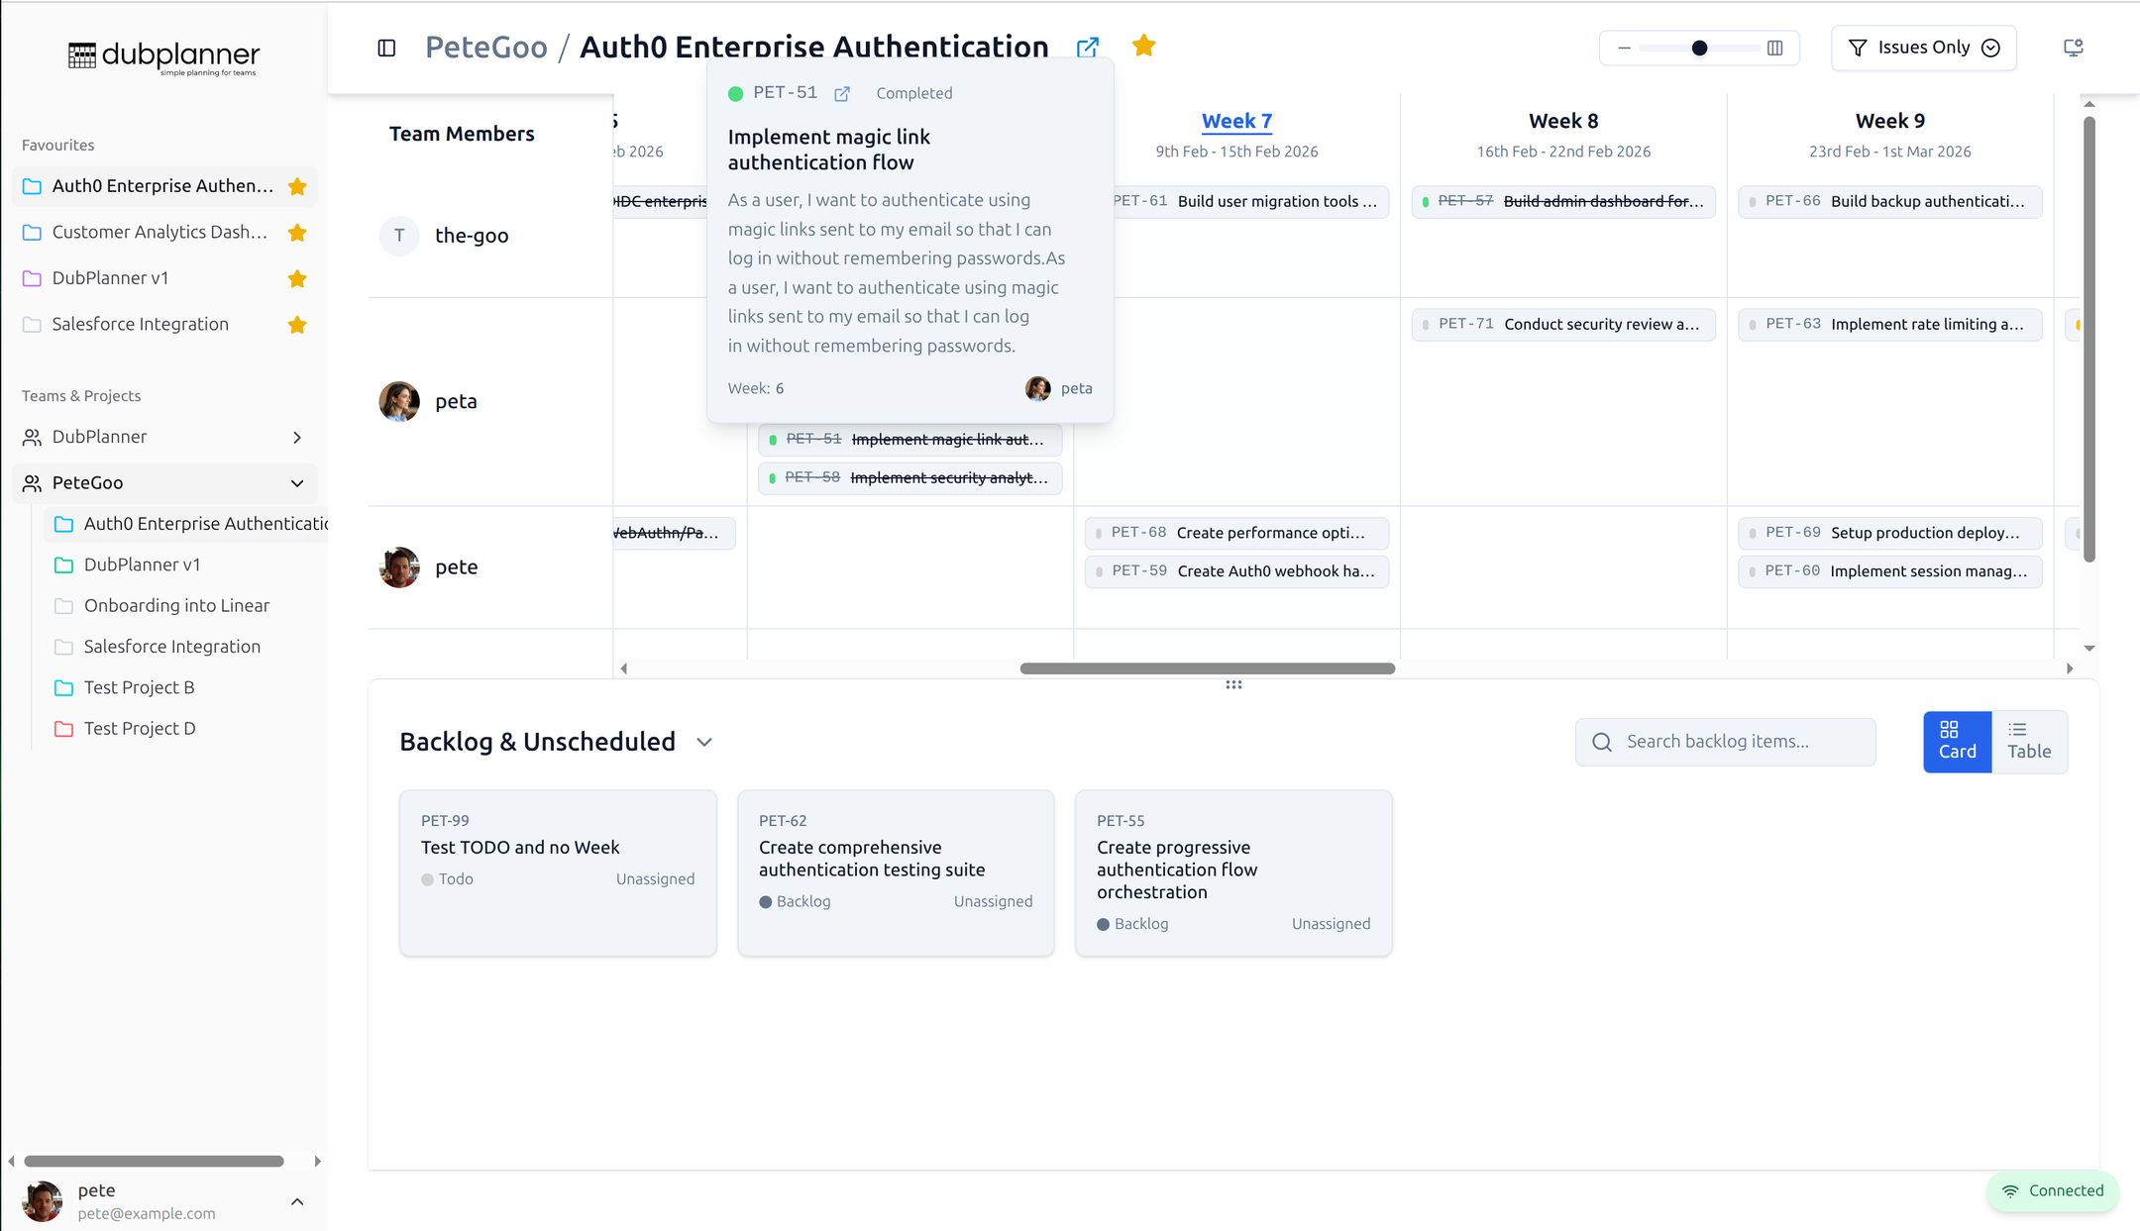Click the gold favourite star in header
The width and height of the screenshot is (2140, 1231).
[x=1143, y=46]
